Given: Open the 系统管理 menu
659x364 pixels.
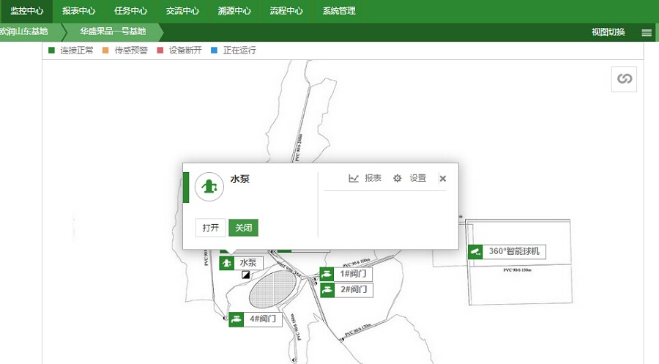Looking at the screenshot, I should (339, 11).
